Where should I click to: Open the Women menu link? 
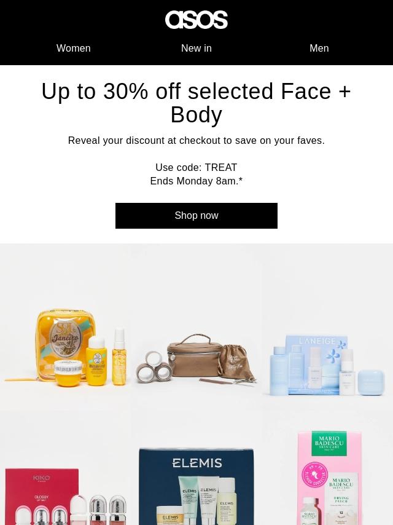pyautogui.click(x=74, y=48)
